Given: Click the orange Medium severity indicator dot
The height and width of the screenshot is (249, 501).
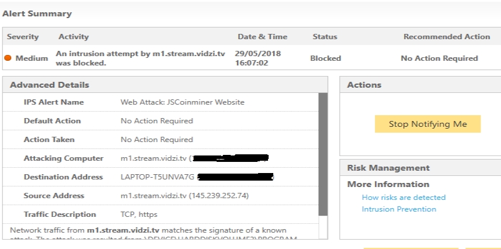Looking at the screenshot, I should pyautogui.click(x=8, y=58).
